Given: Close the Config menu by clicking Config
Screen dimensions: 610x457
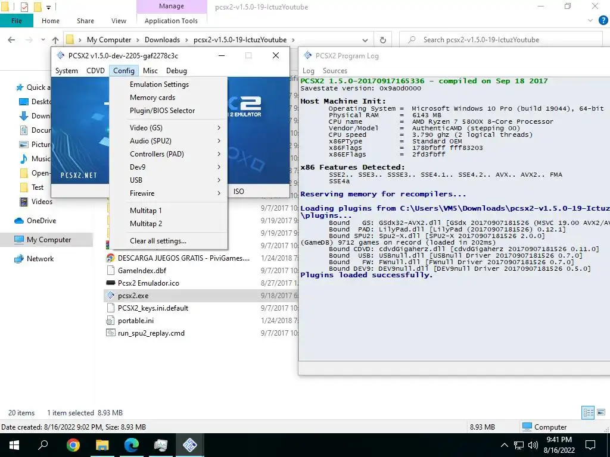Looking at the screenshot, I should click(x=124, y=71).
